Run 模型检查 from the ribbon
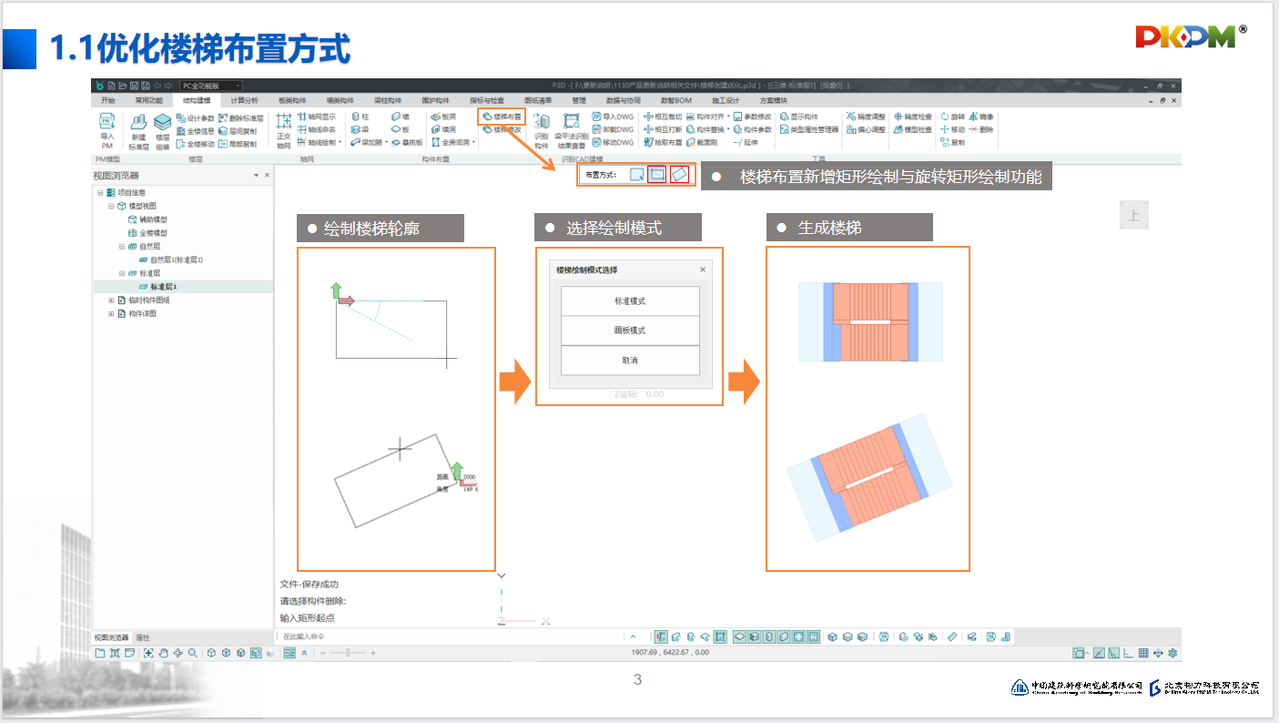The image size is (1279, 723). coord(912,129)
